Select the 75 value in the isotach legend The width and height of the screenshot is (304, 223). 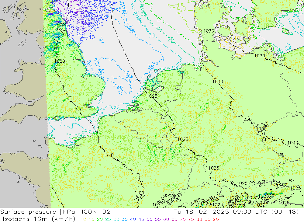pyautogui.click(x=191, y=219)
